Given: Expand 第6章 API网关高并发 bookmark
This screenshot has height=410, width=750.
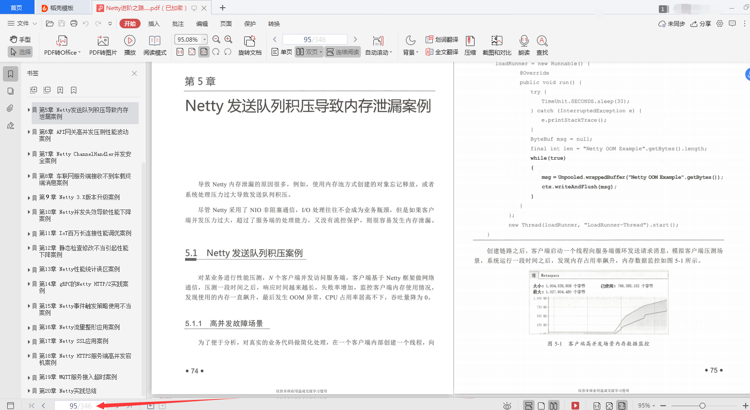Looking at the screenshot, I should 29,132.
